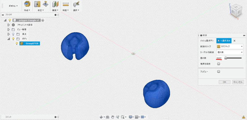Click the round plus button on コメント bar
The width and height of the screenshot is (247, 120).
pos(56,117)
